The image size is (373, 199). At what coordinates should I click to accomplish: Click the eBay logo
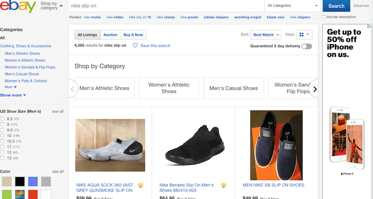pyautogui.click(x=18, y=6)
